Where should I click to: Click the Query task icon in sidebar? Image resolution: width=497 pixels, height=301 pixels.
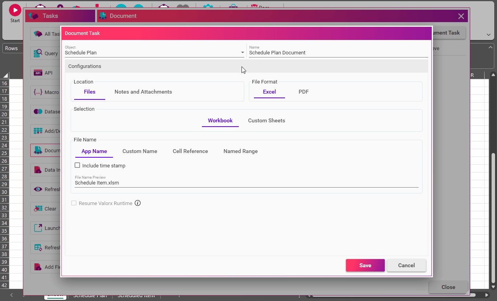coord(38,53)
